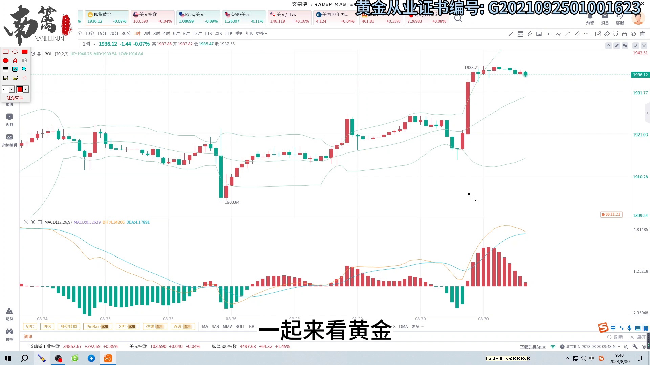Toggle the drawing lock icon
This screenshot has width=650, height=365.
click(x=625, y=34)
